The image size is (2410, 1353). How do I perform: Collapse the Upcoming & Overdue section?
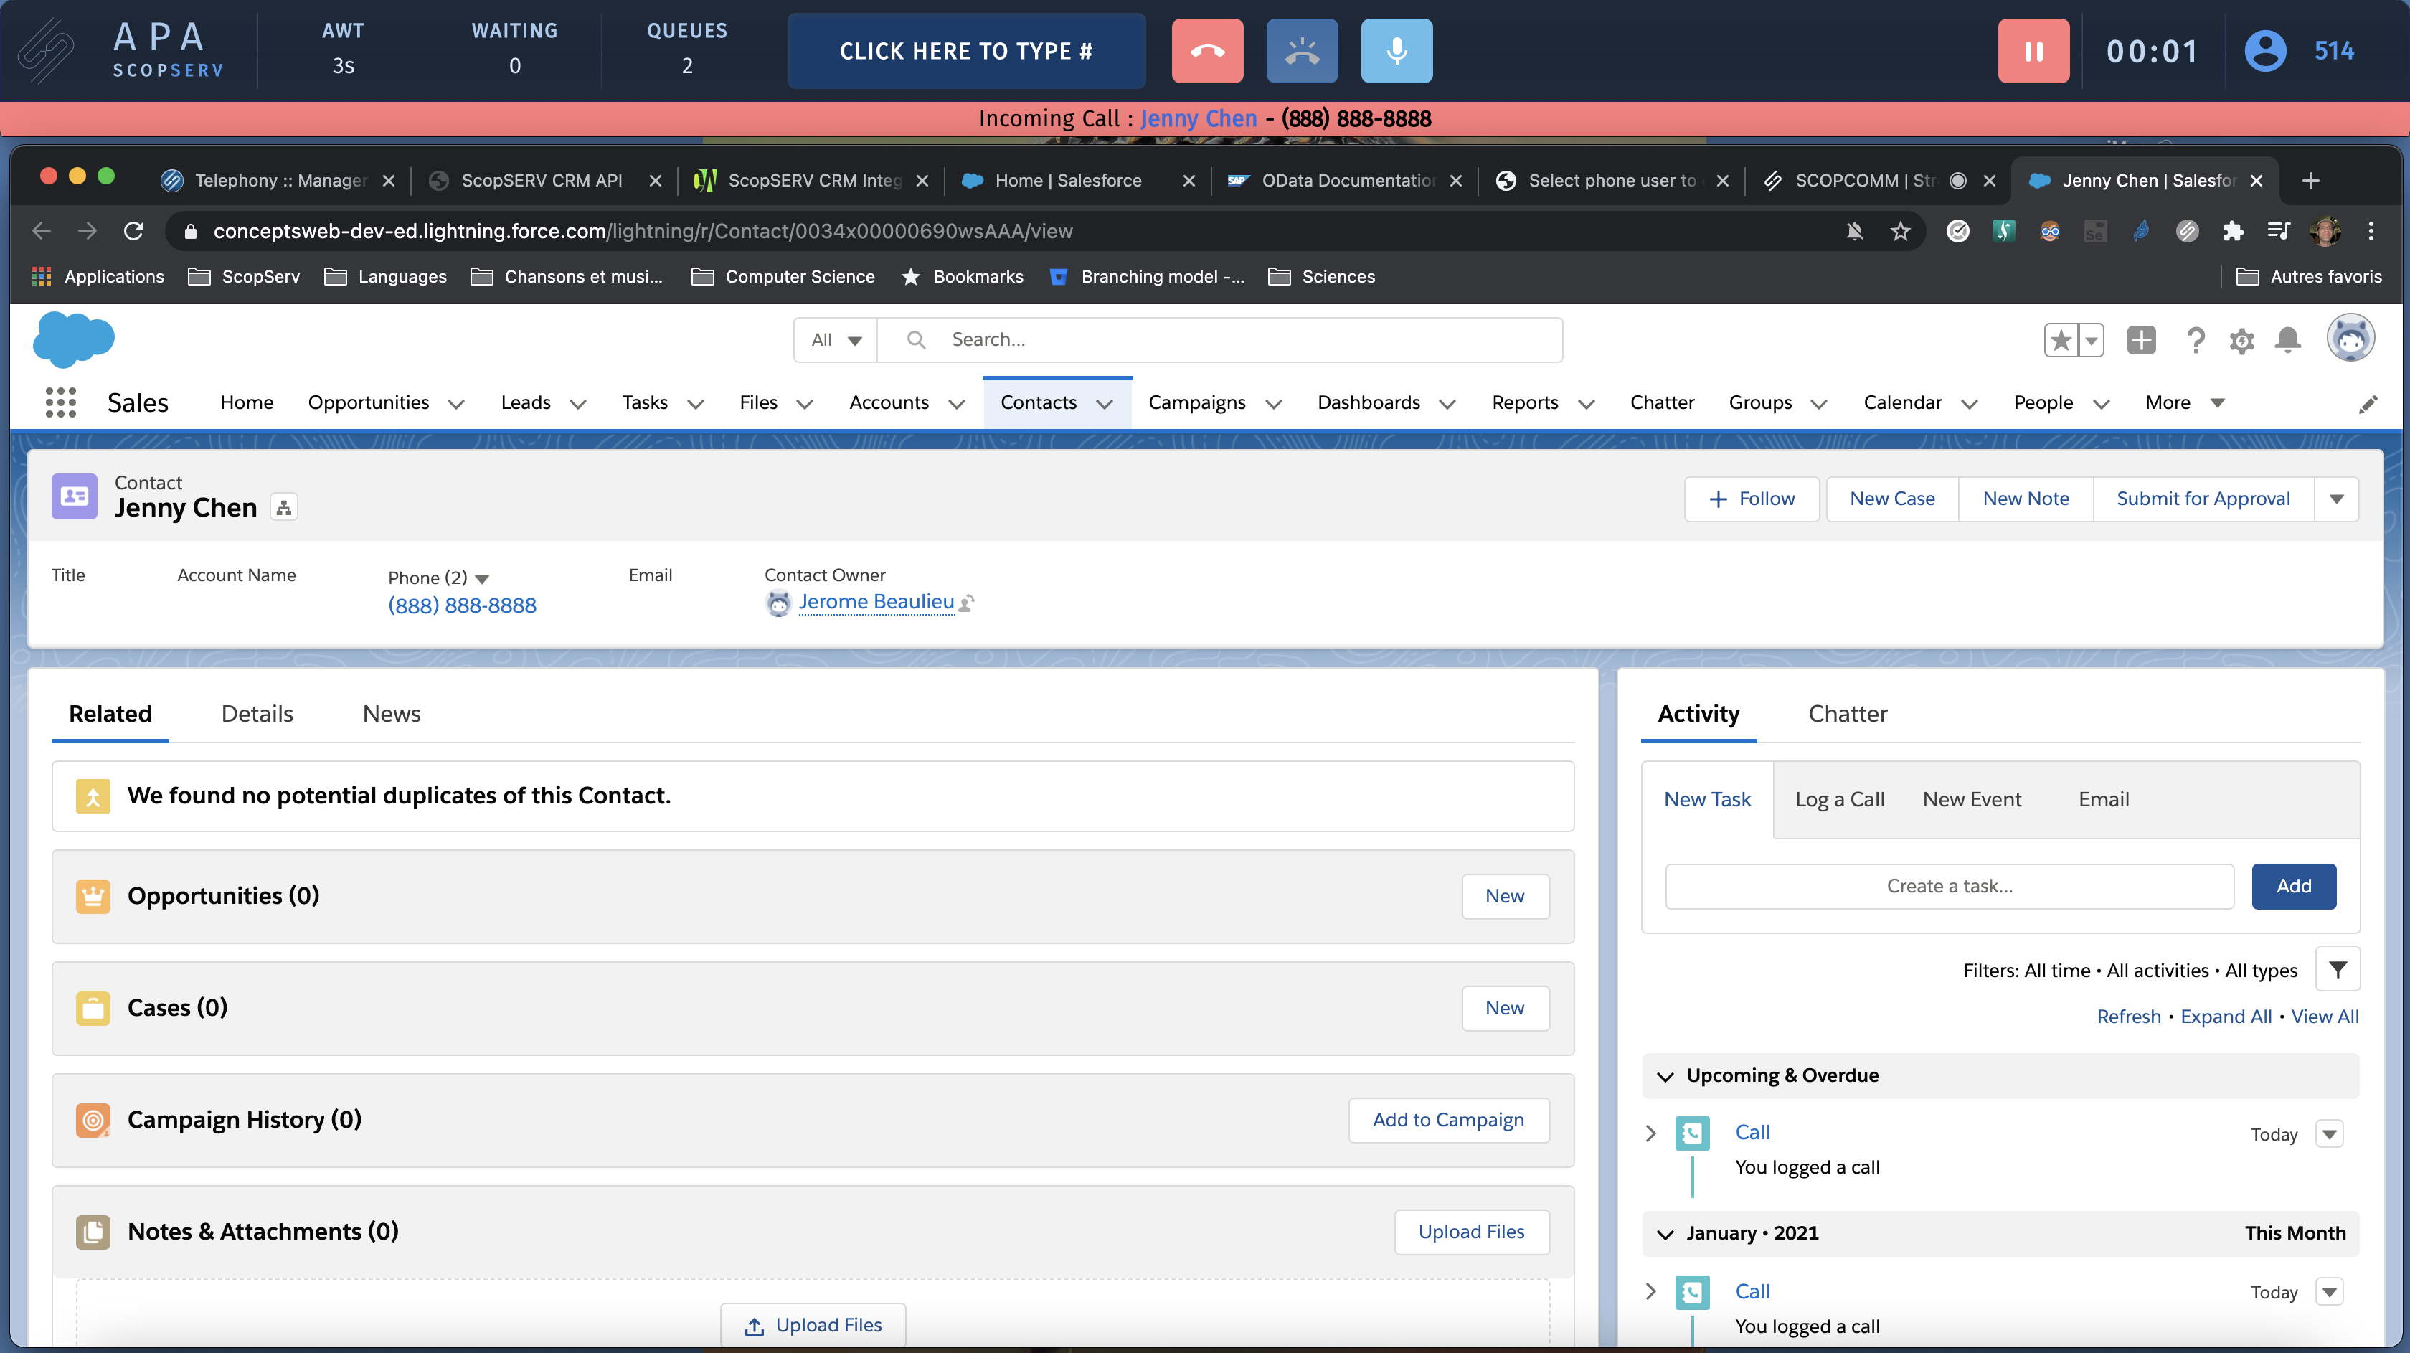pos(1664,1076)
